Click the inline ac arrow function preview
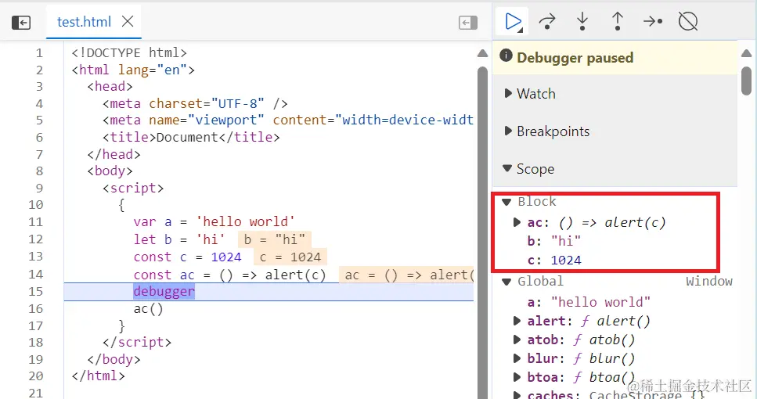Screen dimensions: 757x399 pyautogui.click(x=406, y=275)
